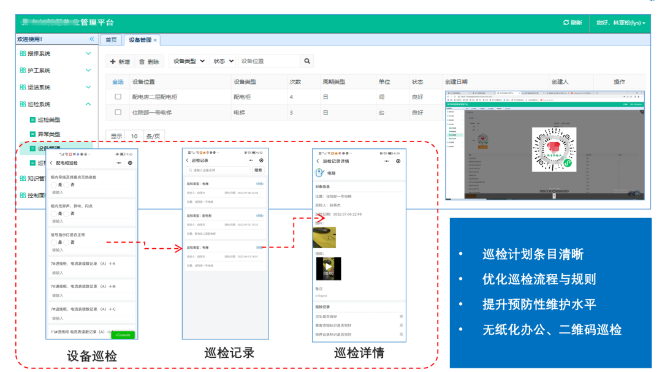The width and height of the screenshot is (662, 372).
Task: Open the green vConsole button
Action: pyautogui.click(x=123, y=335)
